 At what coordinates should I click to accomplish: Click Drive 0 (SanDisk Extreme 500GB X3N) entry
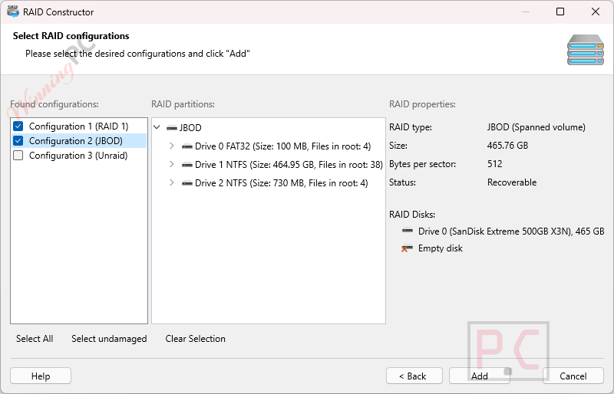(511, 231)
